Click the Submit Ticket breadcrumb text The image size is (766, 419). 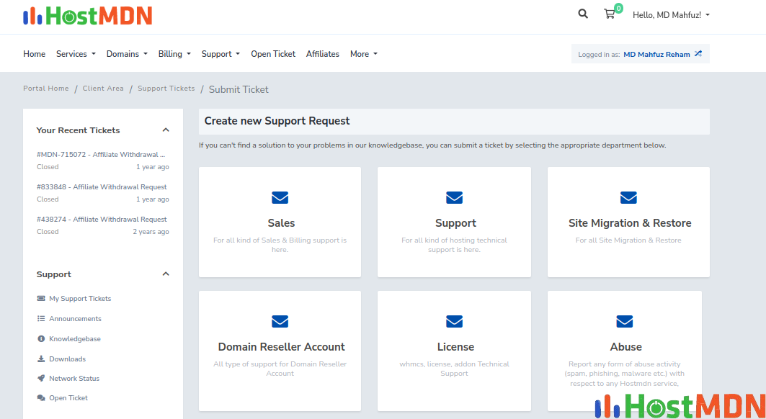click(239, 89)
